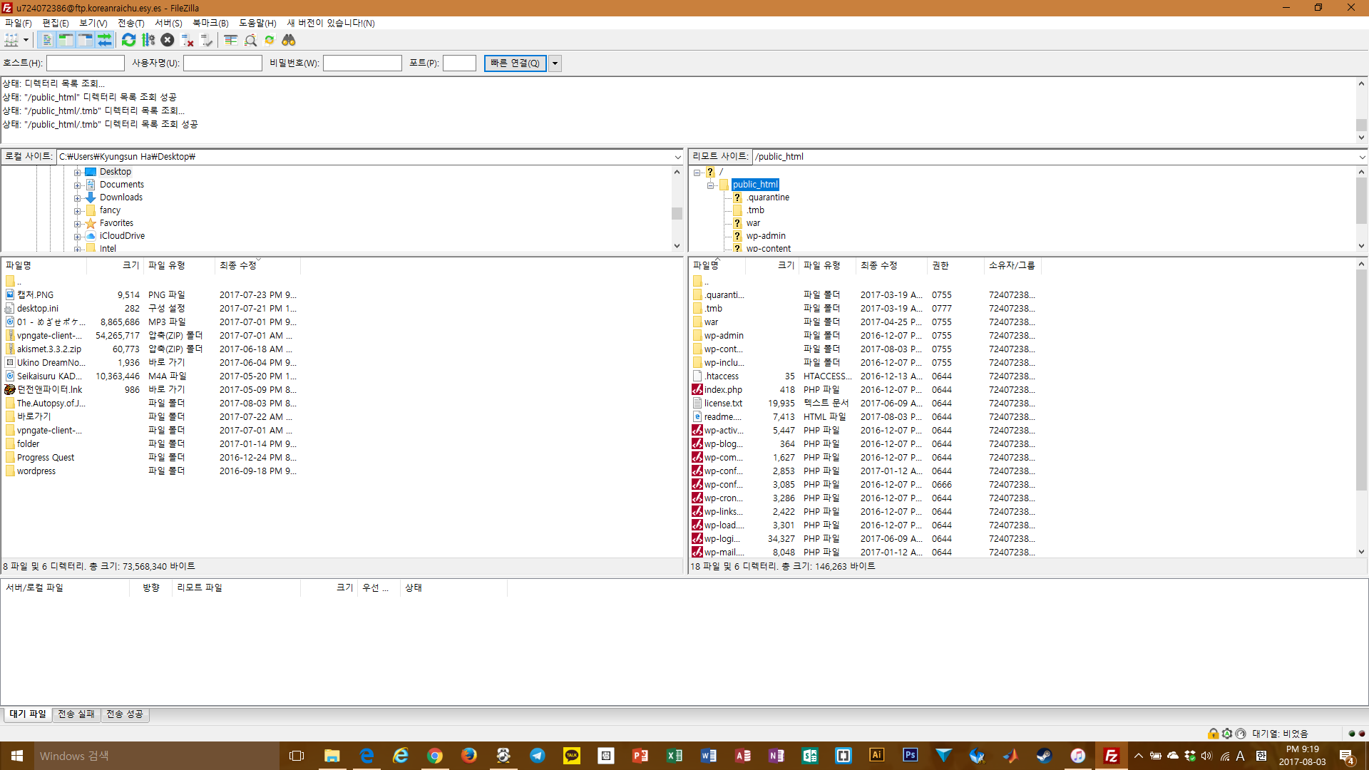
Task: Open the directory listing filters dialog
Action: click(x=230, y=40)
